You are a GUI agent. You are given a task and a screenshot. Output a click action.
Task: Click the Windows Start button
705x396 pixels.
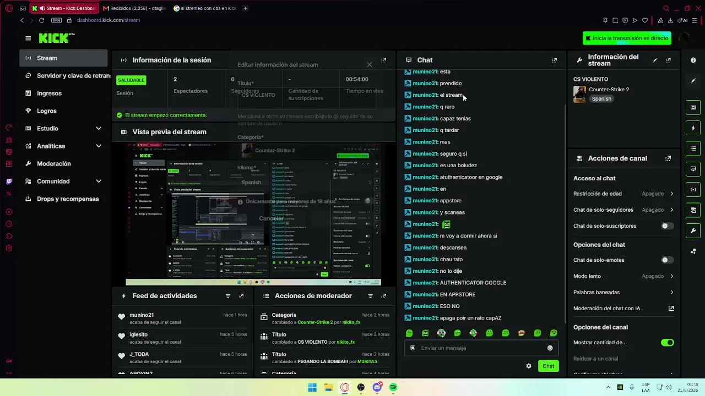click(x=312, y=387)
